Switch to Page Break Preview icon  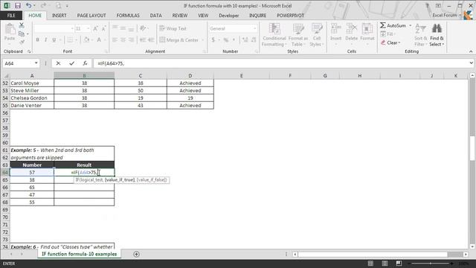click(399, 264)
